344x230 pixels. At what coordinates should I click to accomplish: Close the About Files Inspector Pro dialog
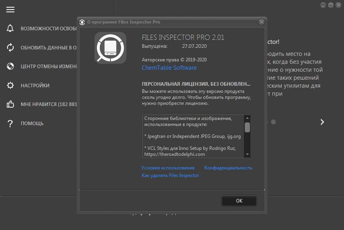261,22
